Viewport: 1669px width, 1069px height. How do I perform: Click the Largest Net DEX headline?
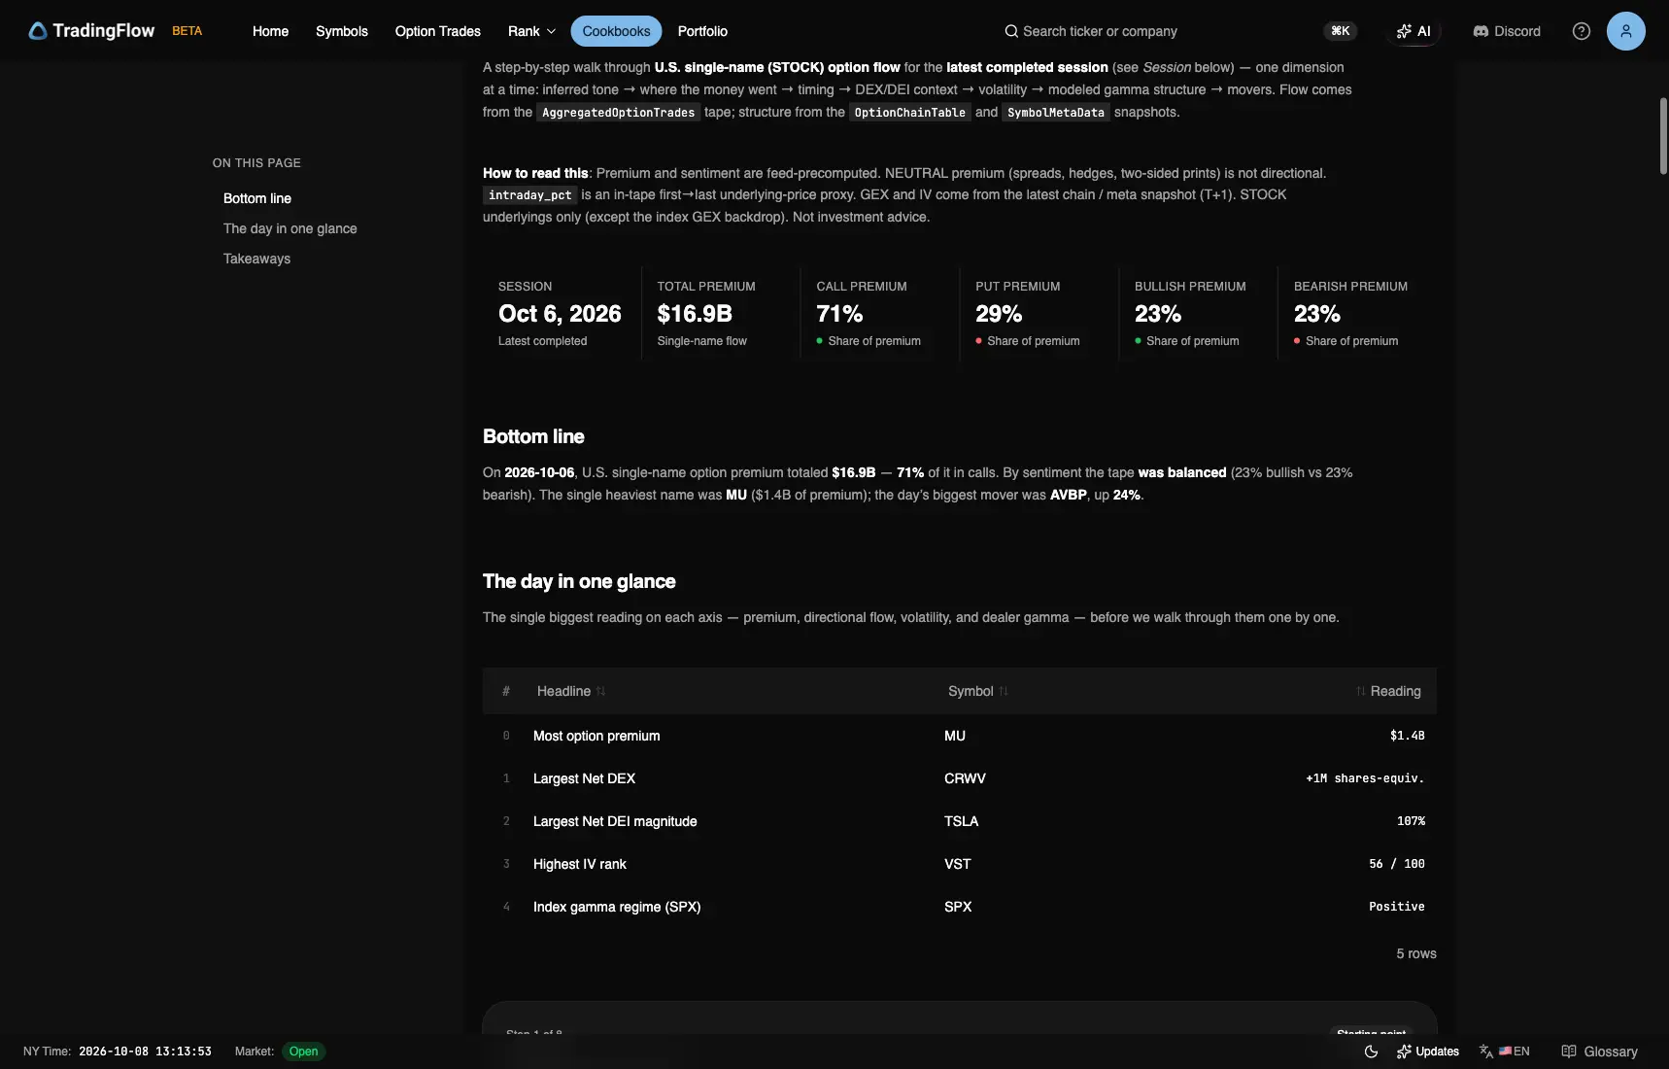point(584,778)
